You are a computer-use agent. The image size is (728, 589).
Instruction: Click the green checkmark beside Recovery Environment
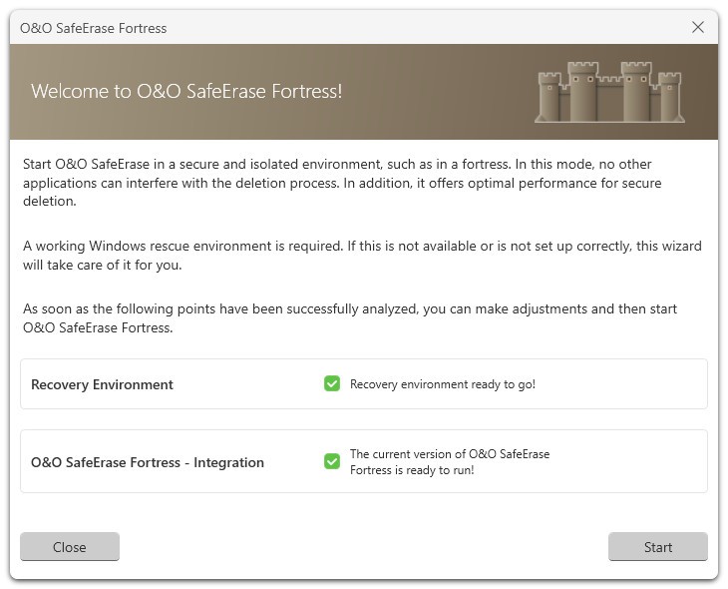[332, 384]
